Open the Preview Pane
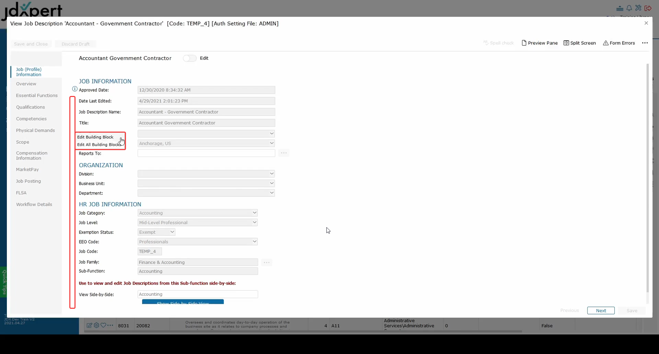 pos(540,43)
